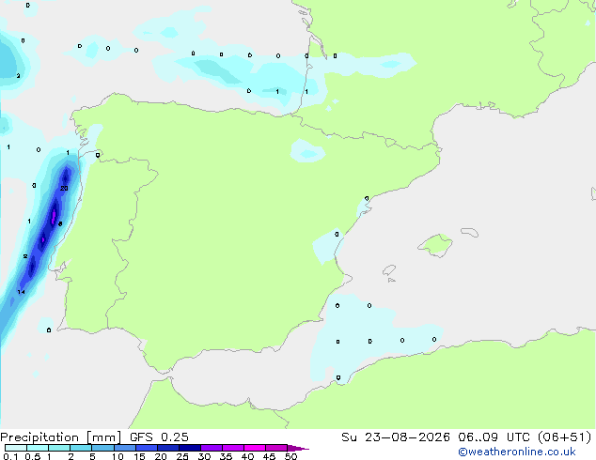Click the legend label '45'
596x460 pixels.
click(269, 456)
